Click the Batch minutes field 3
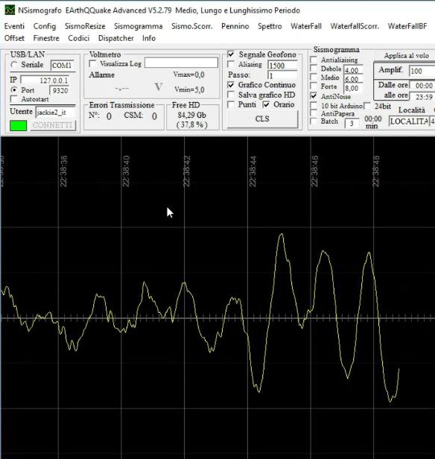The height and width of the screenshot is (459, 435). [x=352, y=123]
